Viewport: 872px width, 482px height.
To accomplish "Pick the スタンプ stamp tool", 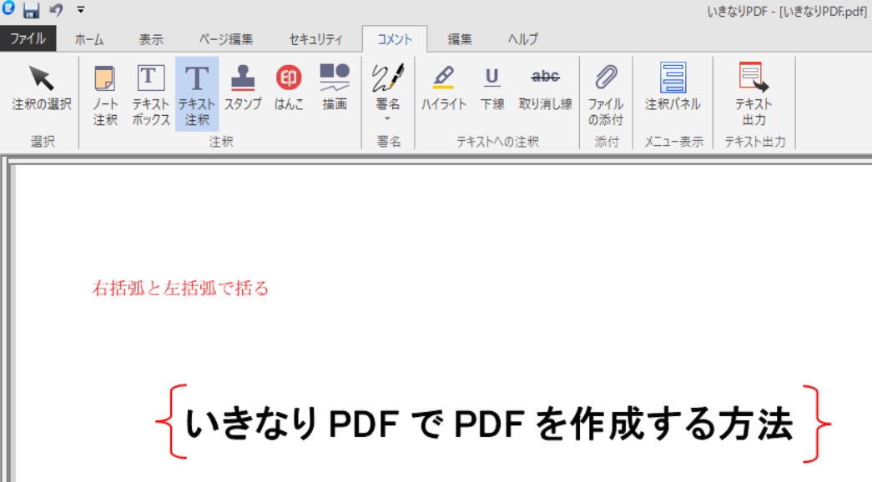I will 243,89.
